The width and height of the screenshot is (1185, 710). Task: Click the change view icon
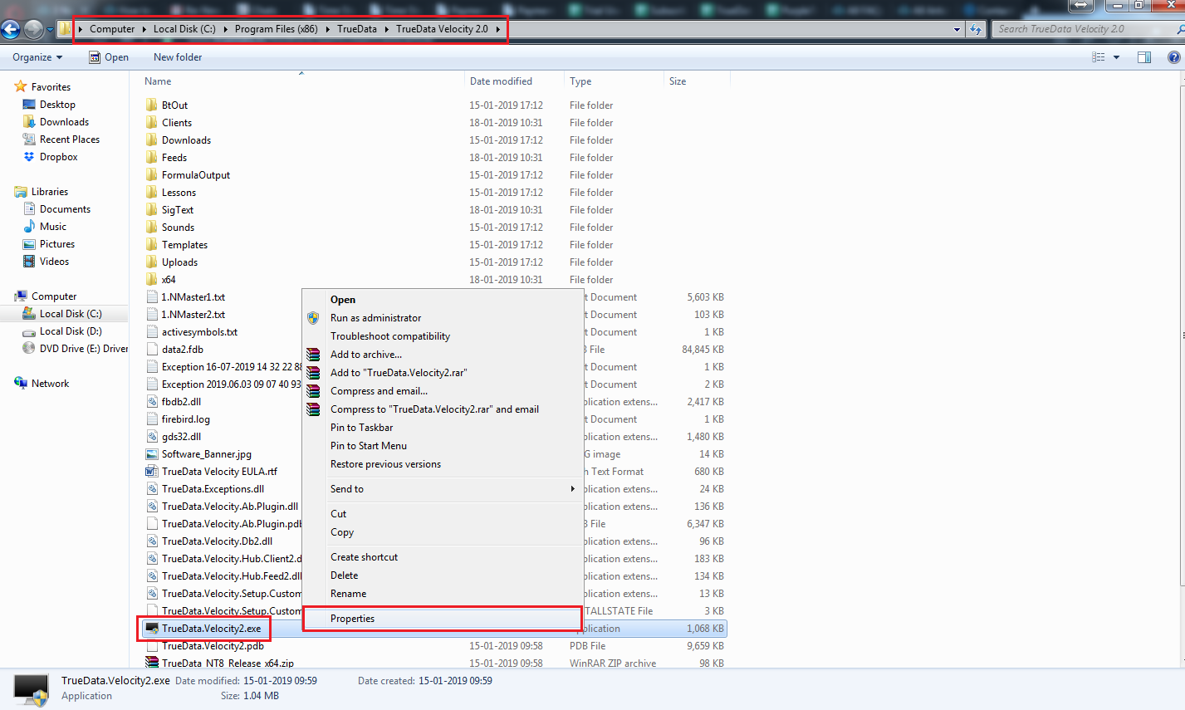pos(1099,57)
